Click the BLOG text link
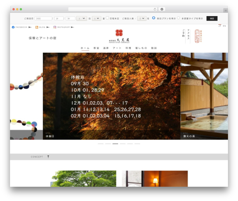238x201 pixels. [42, 27]
